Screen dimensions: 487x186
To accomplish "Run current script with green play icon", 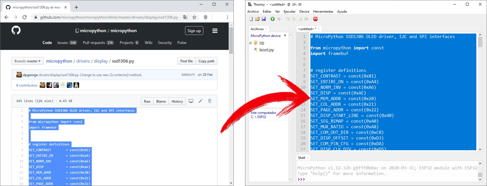I will tap(272, 19).
